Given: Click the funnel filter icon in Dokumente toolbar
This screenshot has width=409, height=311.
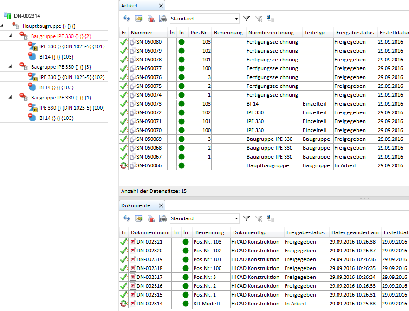Looking at the screenshot, I should click(247, 218).
